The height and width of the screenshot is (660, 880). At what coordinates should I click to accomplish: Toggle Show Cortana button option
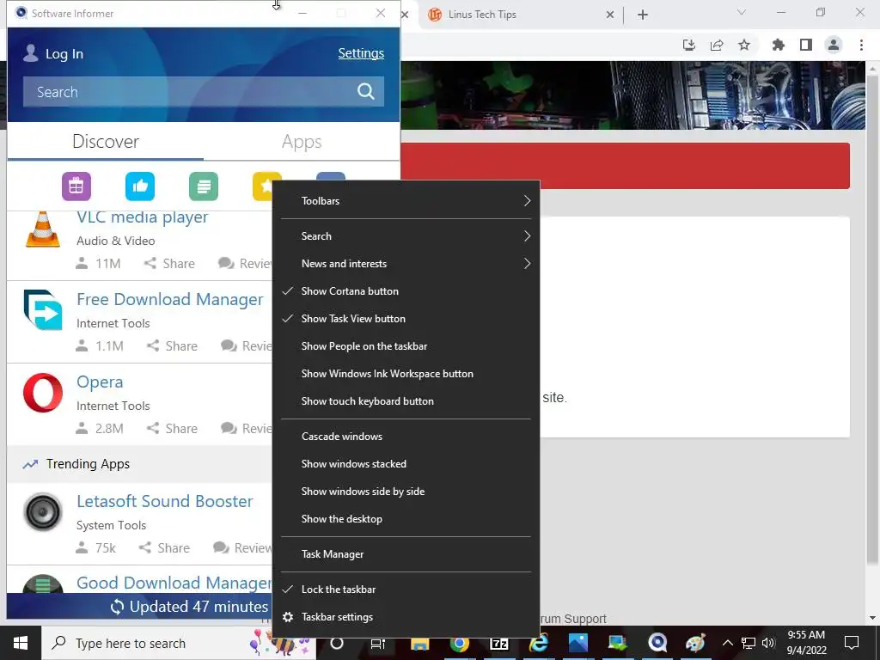[x=406, y=290]
